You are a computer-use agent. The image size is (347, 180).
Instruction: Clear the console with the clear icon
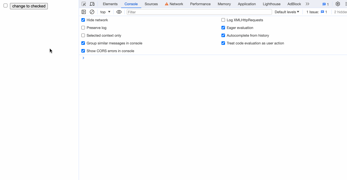click(x=92, y=12)
